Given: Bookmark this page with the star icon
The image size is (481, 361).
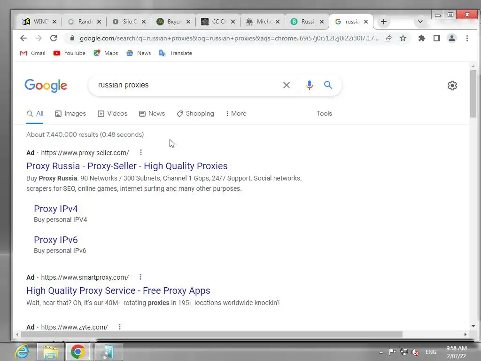Looking at the screenshot, I should point(403,38).
